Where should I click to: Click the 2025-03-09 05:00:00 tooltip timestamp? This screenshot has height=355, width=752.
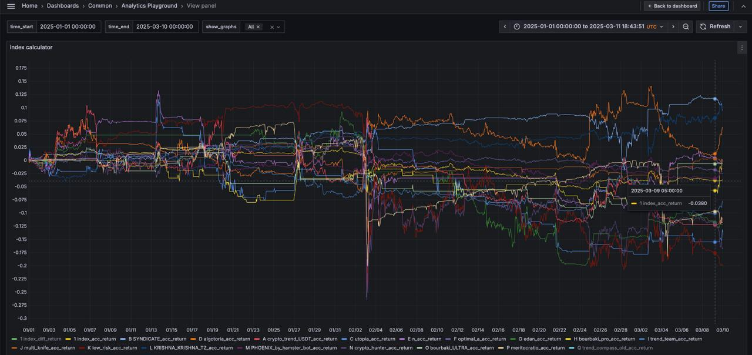point(656,191)
